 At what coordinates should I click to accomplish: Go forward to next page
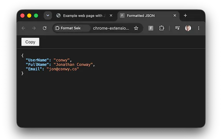[34, 28]
